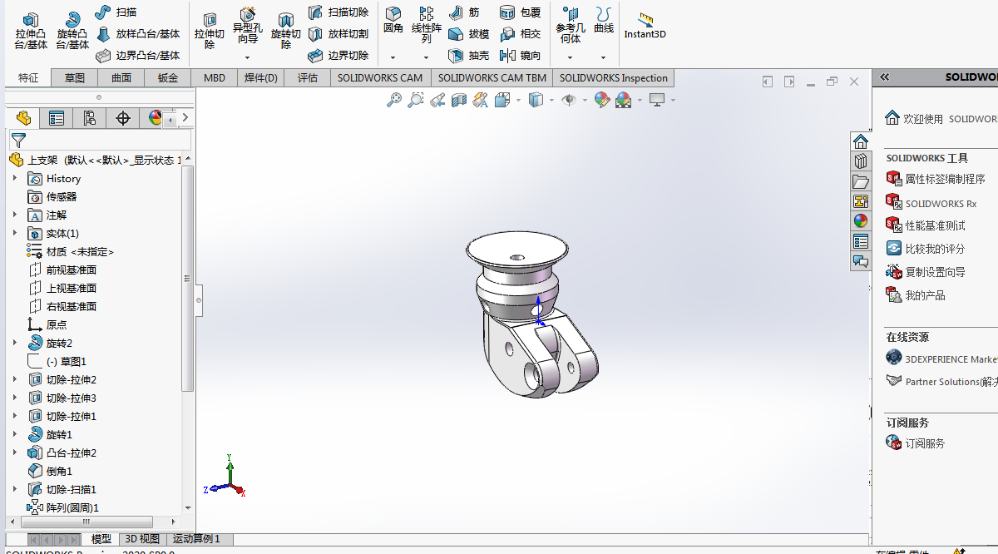Click the zoom to fit magnifier icon
The width and height of the screenshot is (998, 554).
coord(394,100)
